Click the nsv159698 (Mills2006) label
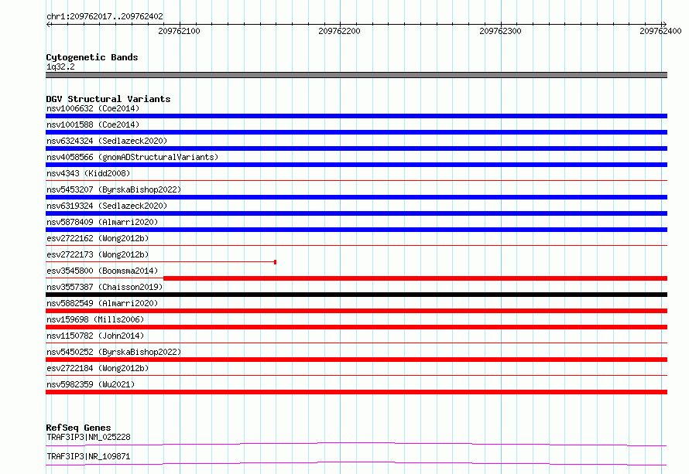This screenshot has width=689, height=474. pyautogui.click(x=95, y=319)
